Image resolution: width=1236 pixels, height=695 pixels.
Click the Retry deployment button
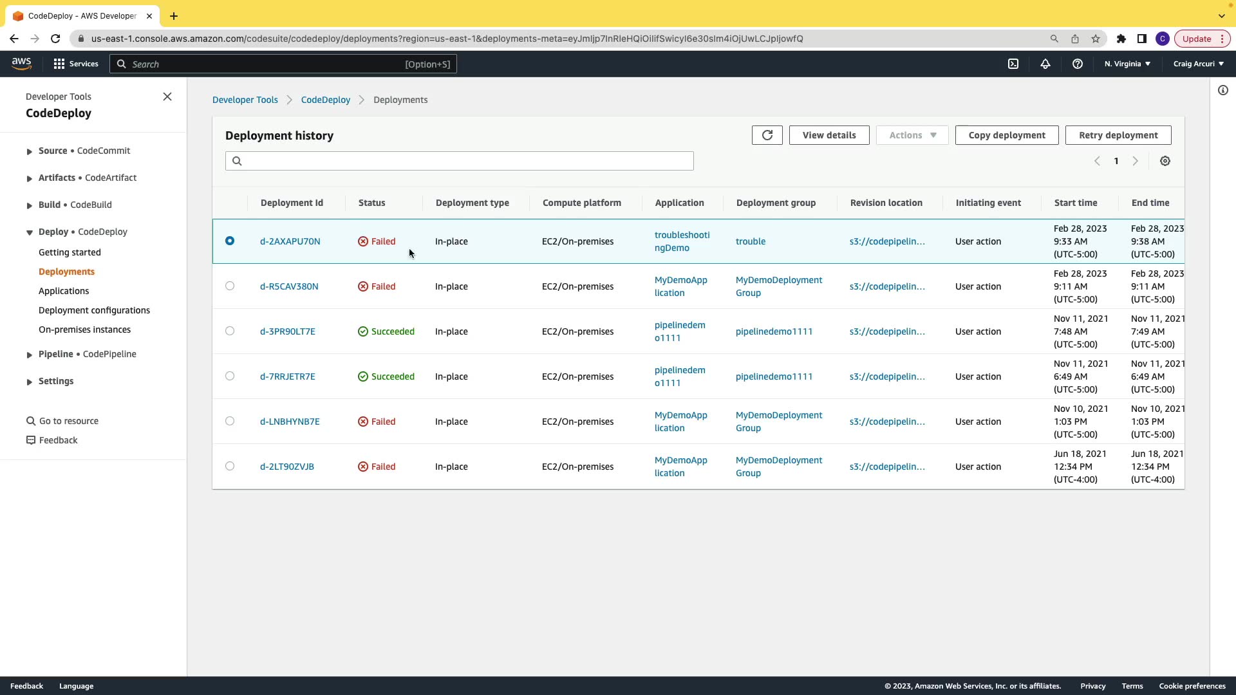(x=1118, y=135)
